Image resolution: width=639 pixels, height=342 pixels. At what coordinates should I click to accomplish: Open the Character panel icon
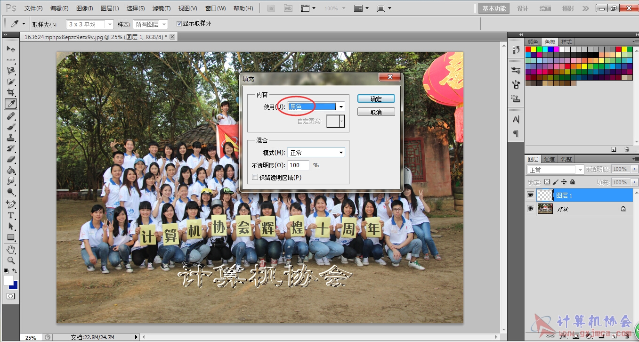[x=516, y=119]
